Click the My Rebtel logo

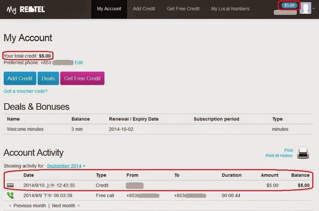(x=26, y=9)
